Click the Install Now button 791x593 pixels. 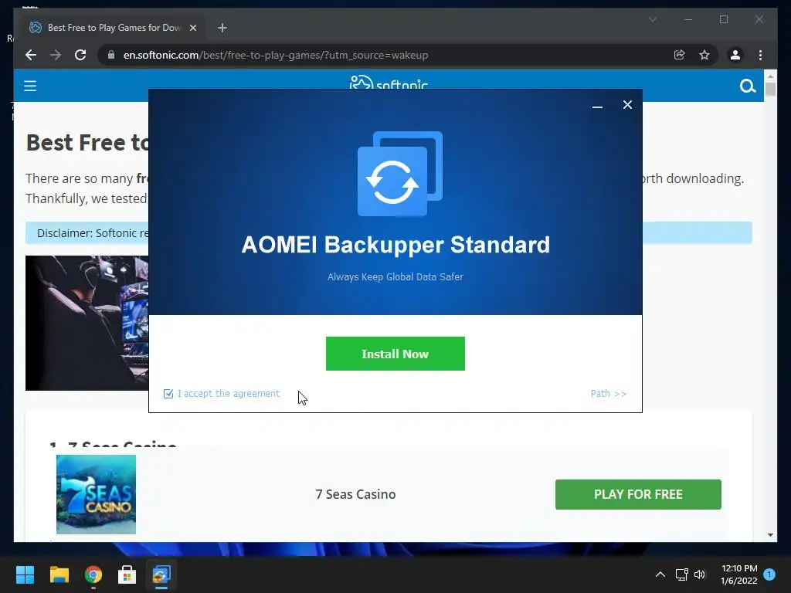pos(395,354)
